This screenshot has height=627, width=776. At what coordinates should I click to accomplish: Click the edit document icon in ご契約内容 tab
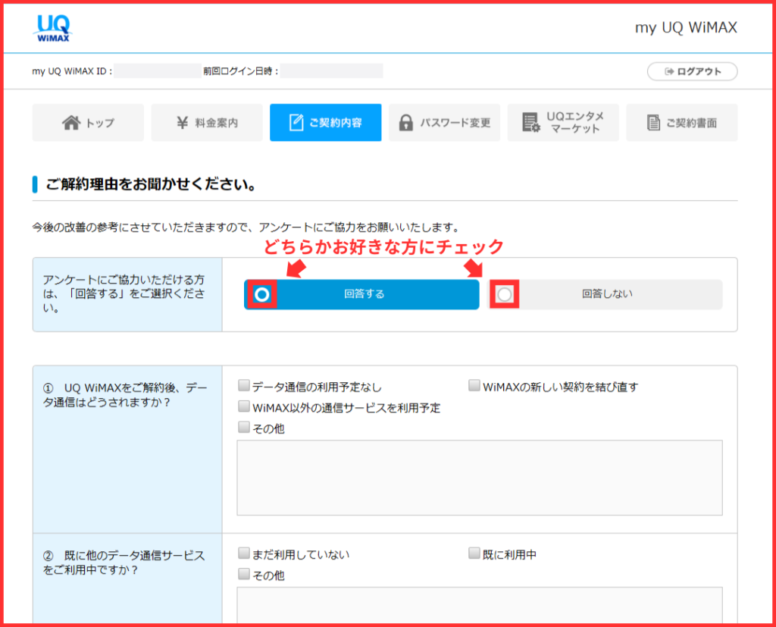coord(296,122)
